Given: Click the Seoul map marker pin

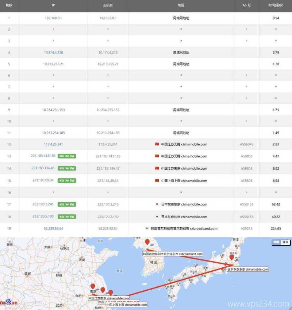Looking at the screenshot, I should [147, 242].
